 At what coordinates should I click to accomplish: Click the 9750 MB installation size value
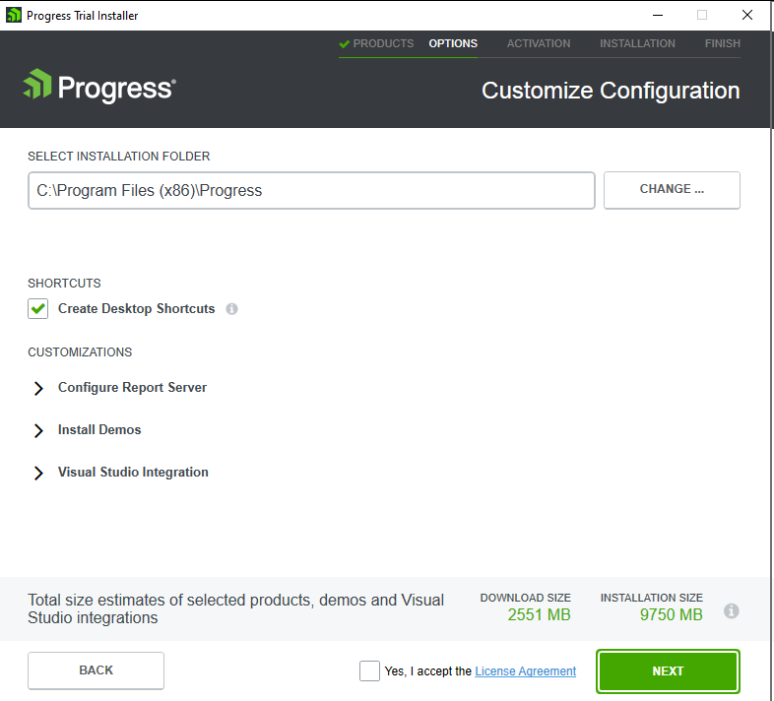[671, 614]
